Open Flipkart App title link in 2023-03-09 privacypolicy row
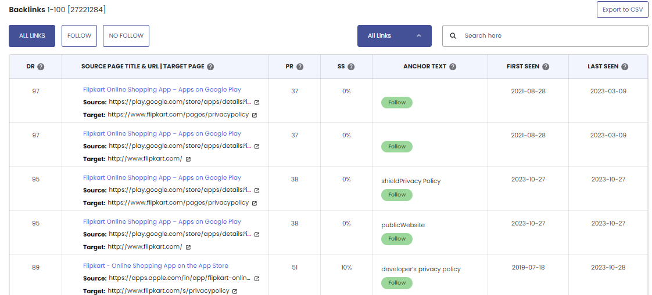This screenshot has height=295, width=652. [162, 90]
